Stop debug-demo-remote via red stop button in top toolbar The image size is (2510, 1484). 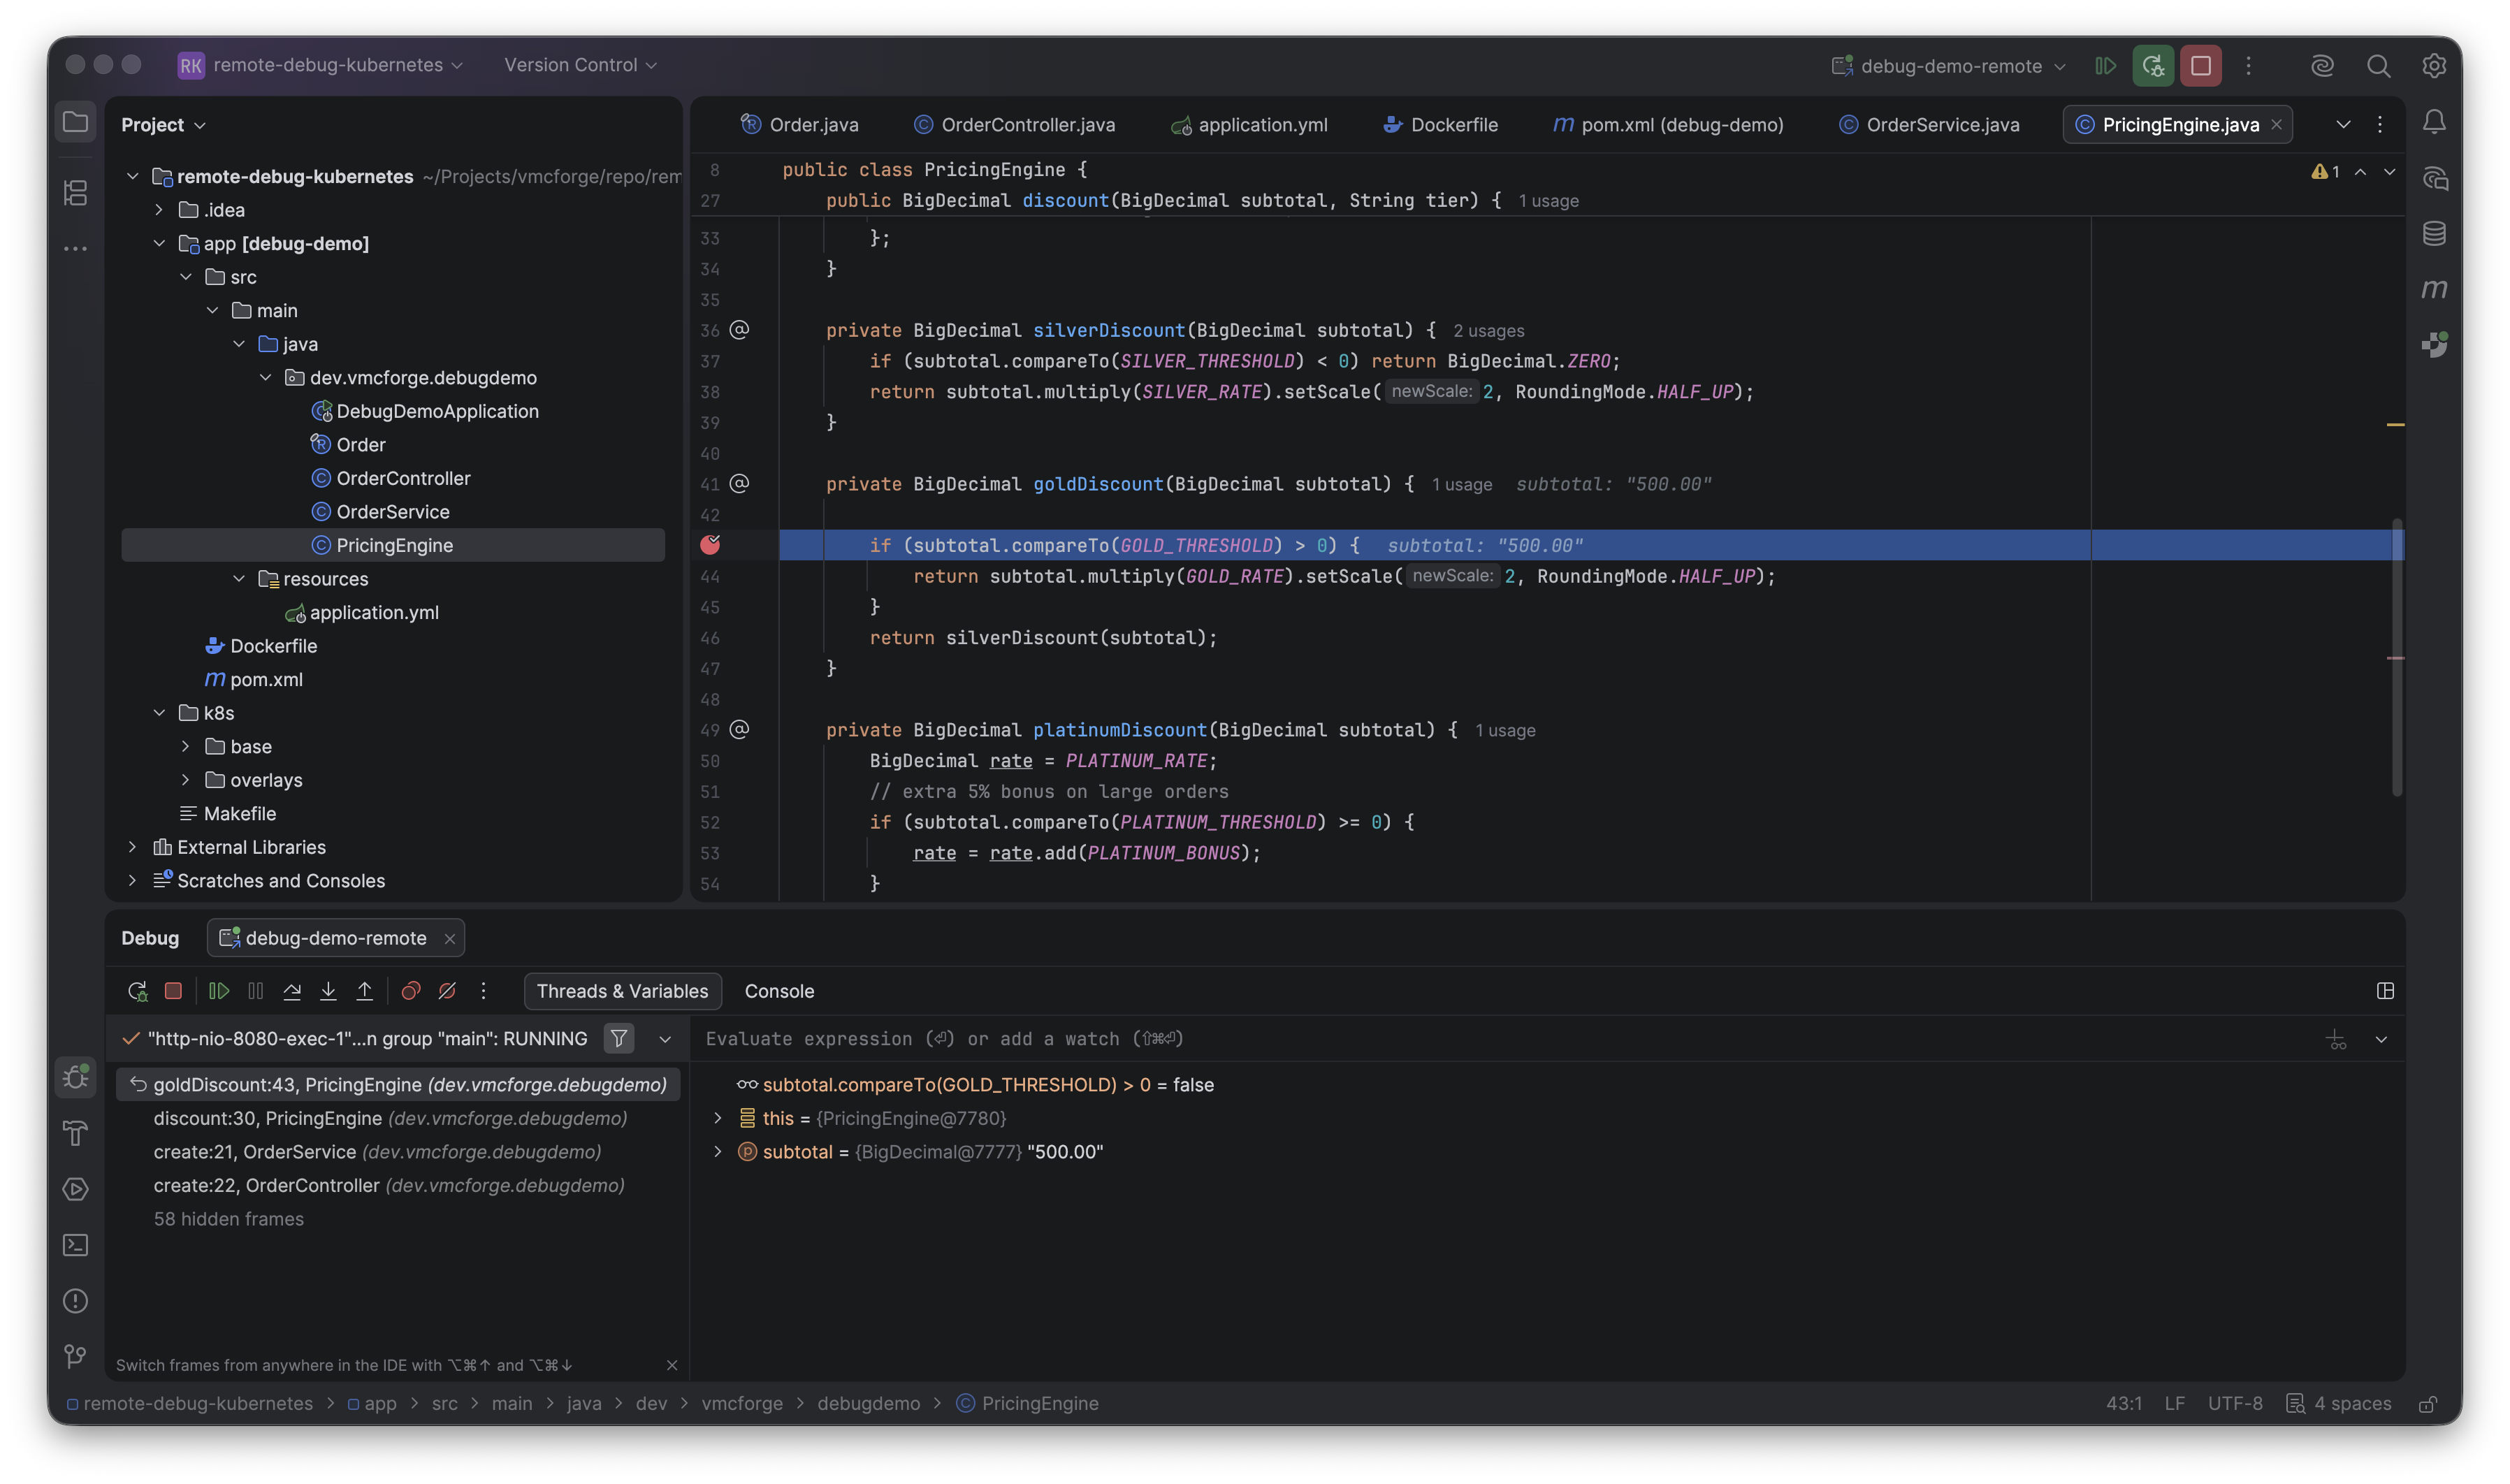pos(2201,66)
